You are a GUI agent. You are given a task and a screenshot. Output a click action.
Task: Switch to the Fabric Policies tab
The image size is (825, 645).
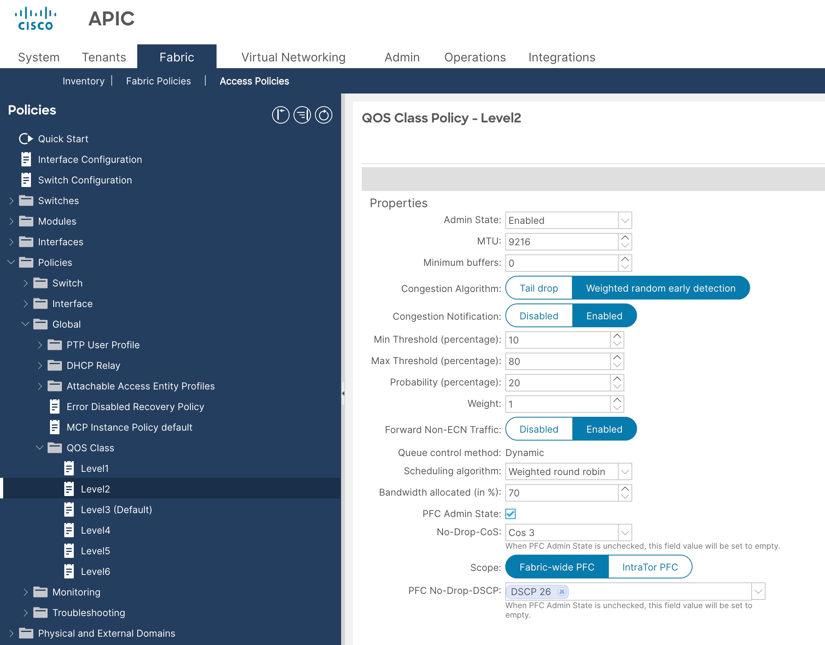158,81
